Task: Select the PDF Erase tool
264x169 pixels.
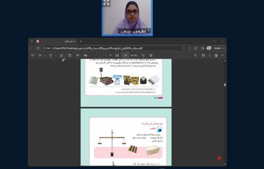Action: [62, 55]
